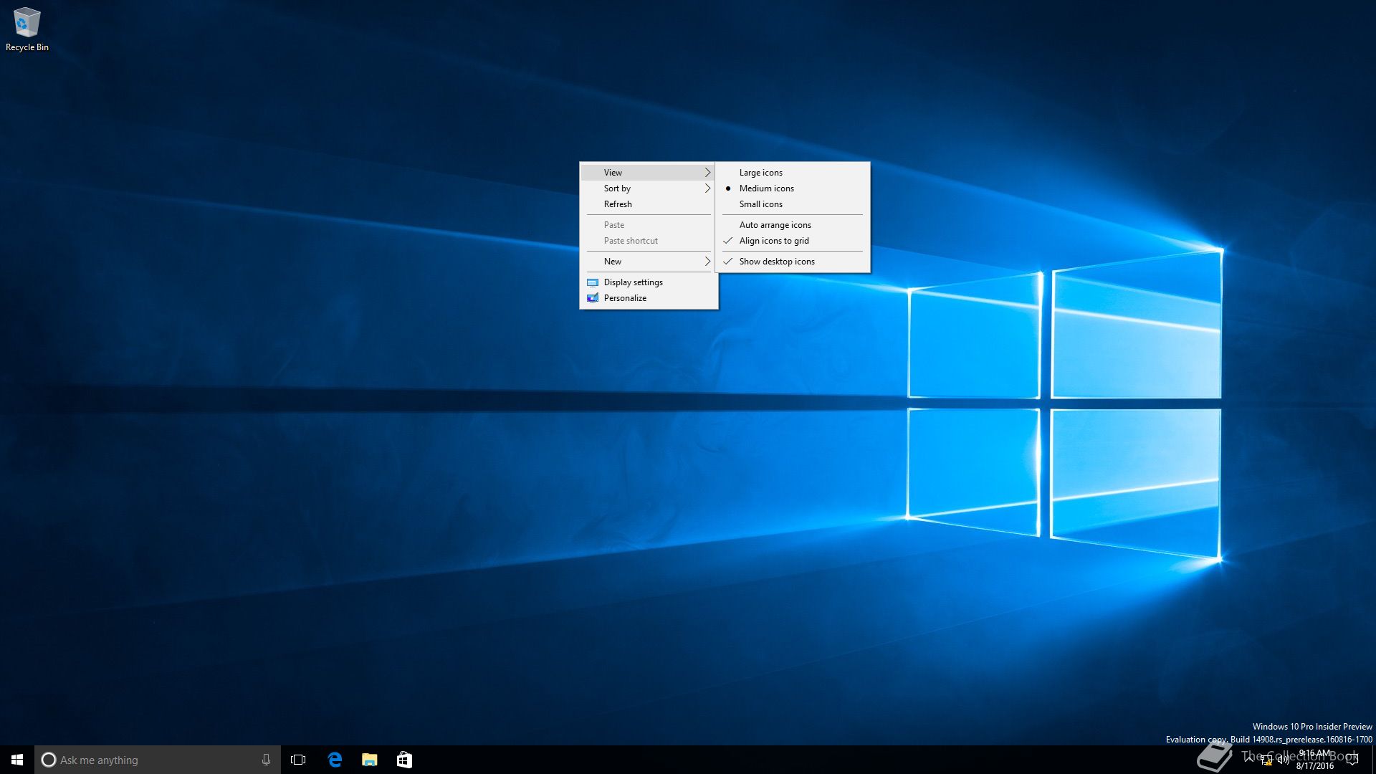Open Task View from the taskbar
The image size is (1376, 774).
click(x=298, y=760)
